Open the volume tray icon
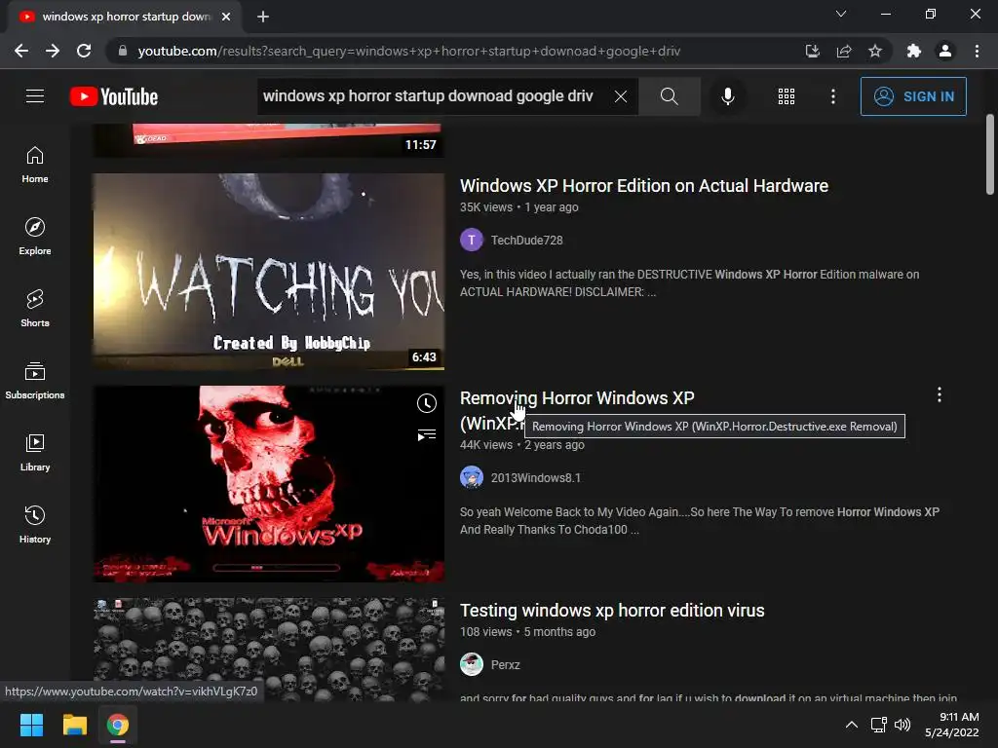Image resolution: width=998 pixels, height=748 pixels. coord(902,725)
